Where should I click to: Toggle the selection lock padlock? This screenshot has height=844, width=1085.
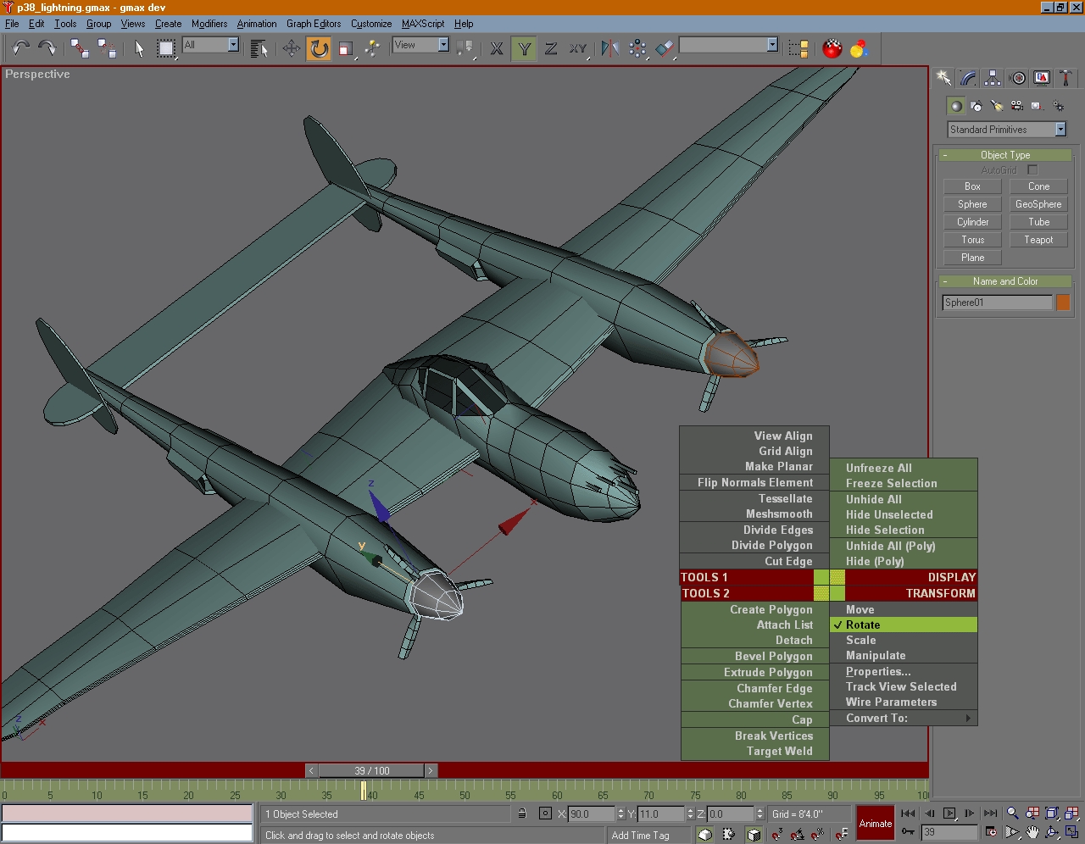click(522, 813)
